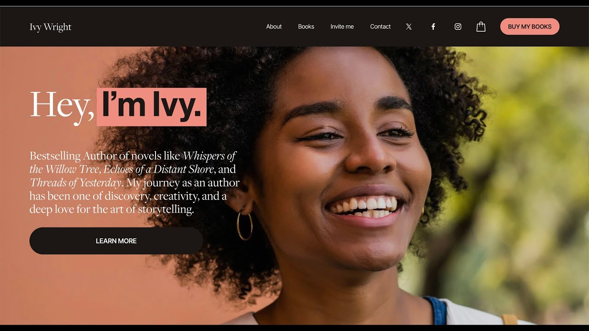Open the Books menu item

pyautogui.click(x=306, y=27)
